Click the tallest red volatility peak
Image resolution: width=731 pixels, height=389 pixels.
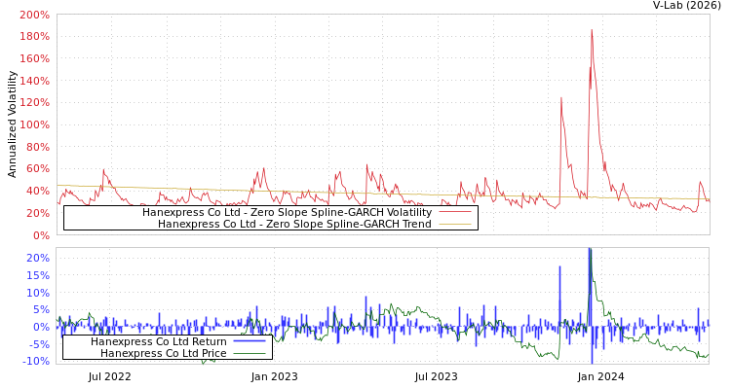pyautogui.click(x=591, y=31)
